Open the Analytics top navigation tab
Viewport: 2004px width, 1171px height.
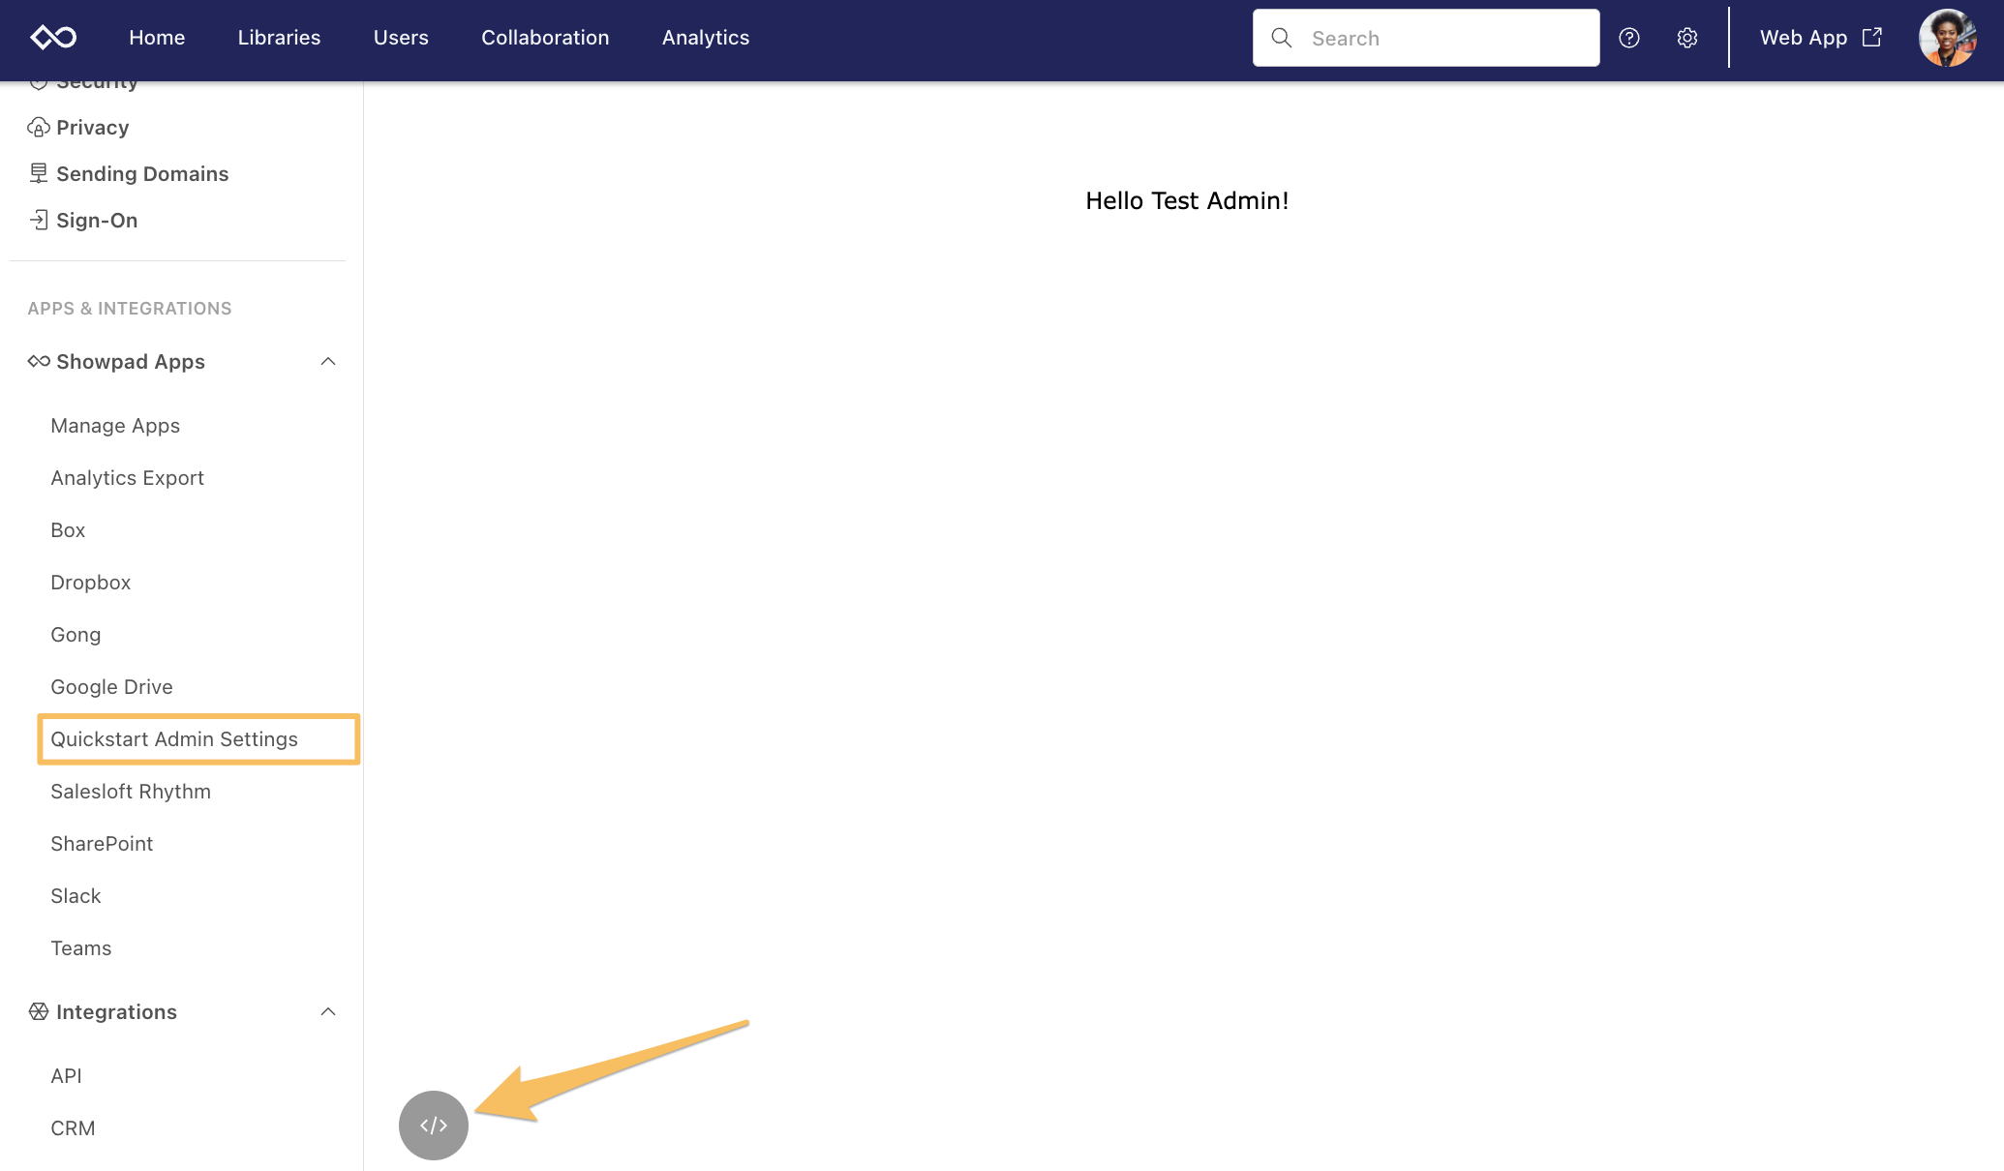point(706,38)
